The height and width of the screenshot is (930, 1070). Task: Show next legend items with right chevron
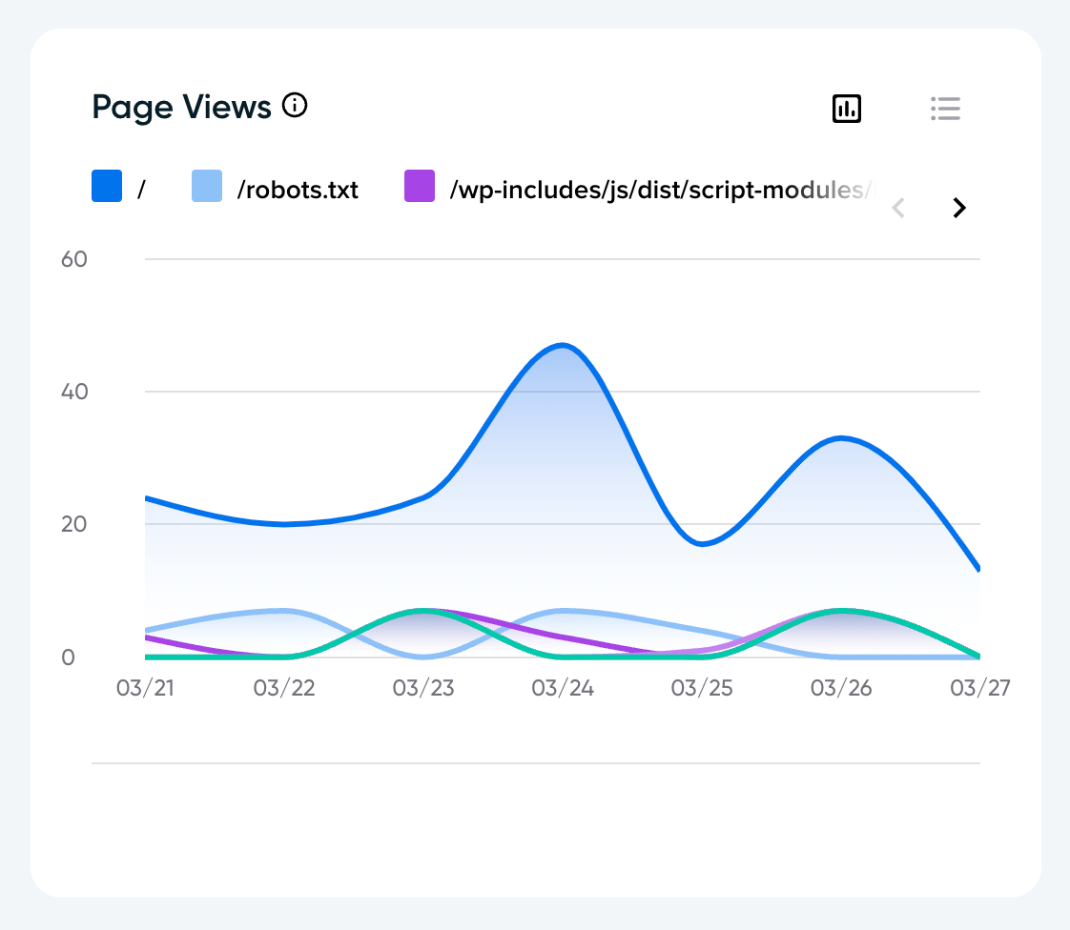pyautogui.click(x=959, y=208)
